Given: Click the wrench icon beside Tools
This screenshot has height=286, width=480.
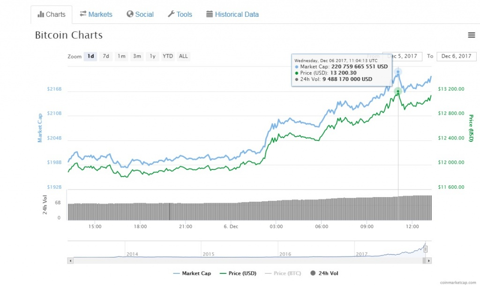Looking at the screenshot, I should coord(171,14).
